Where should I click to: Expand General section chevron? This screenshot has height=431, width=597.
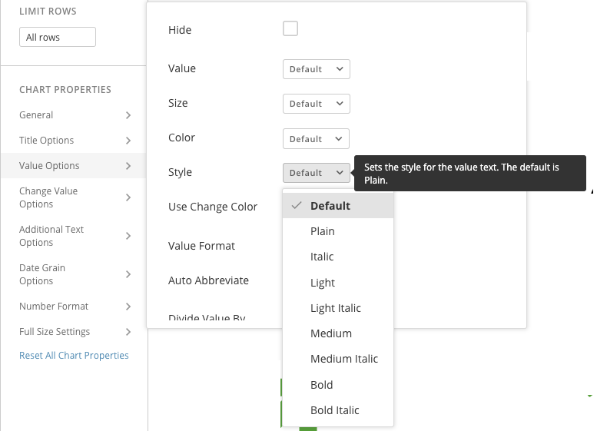(128, 115)
